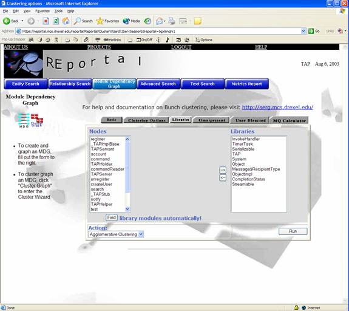Expand the address bar URL dropdown arrow
This screenshot has width=349, height=311.
pos(303,31)
